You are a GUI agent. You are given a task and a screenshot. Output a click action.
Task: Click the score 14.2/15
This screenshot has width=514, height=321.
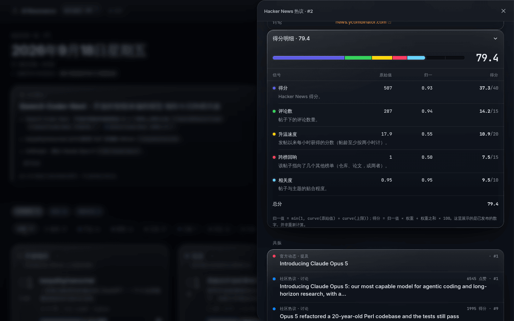pyautogui.click(x=489, y=111)
